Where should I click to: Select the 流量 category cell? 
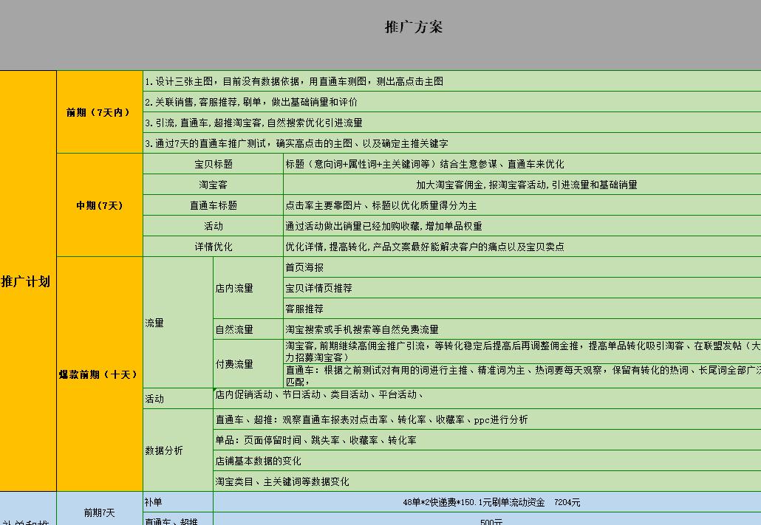click(156, 323)
